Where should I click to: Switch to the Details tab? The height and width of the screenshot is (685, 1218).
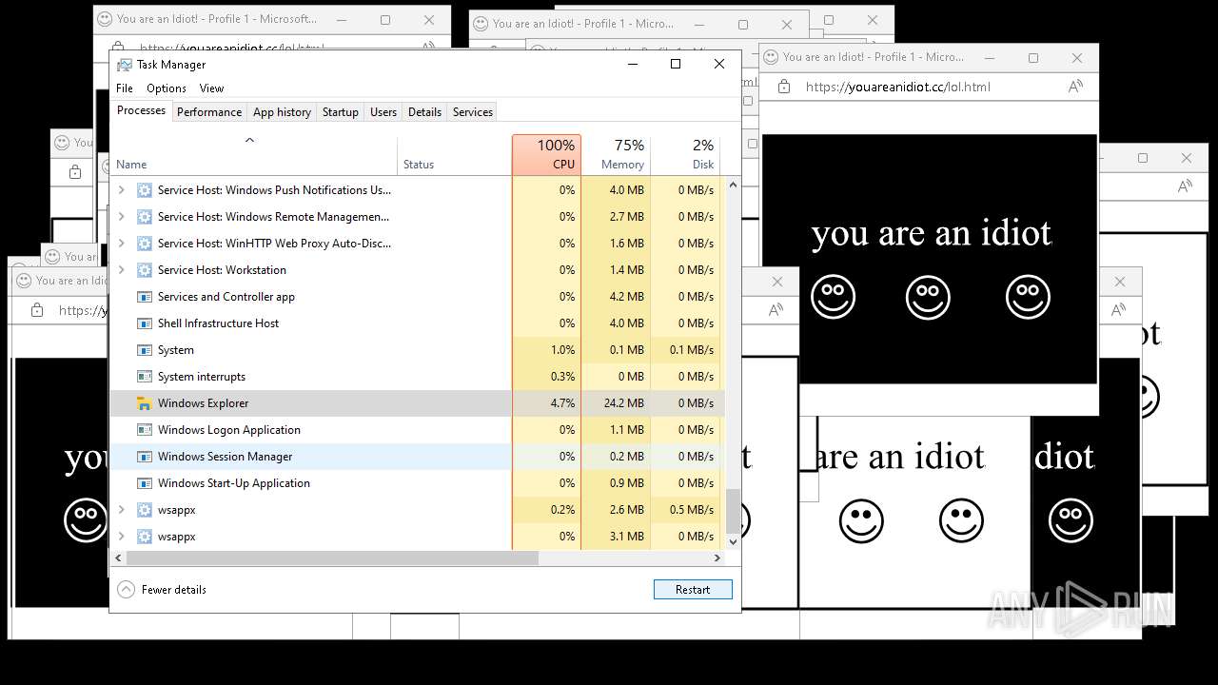[424, 112]
